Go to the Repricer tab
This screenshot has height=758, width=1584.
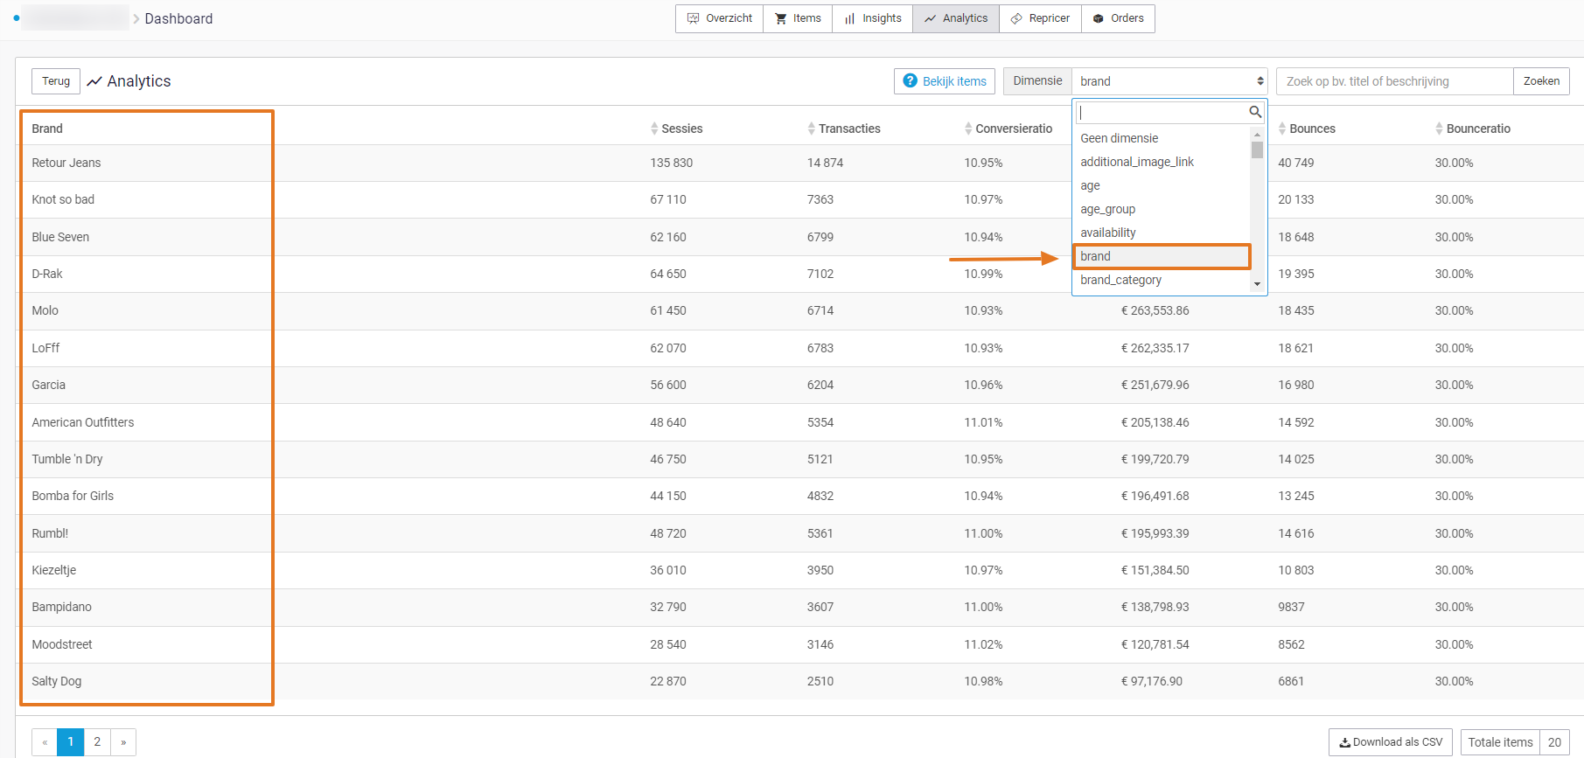1040,18
